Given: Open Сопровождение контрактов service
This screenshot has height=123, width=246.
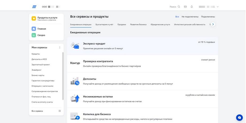Looking at the screenshot, I should pos(45,91).
